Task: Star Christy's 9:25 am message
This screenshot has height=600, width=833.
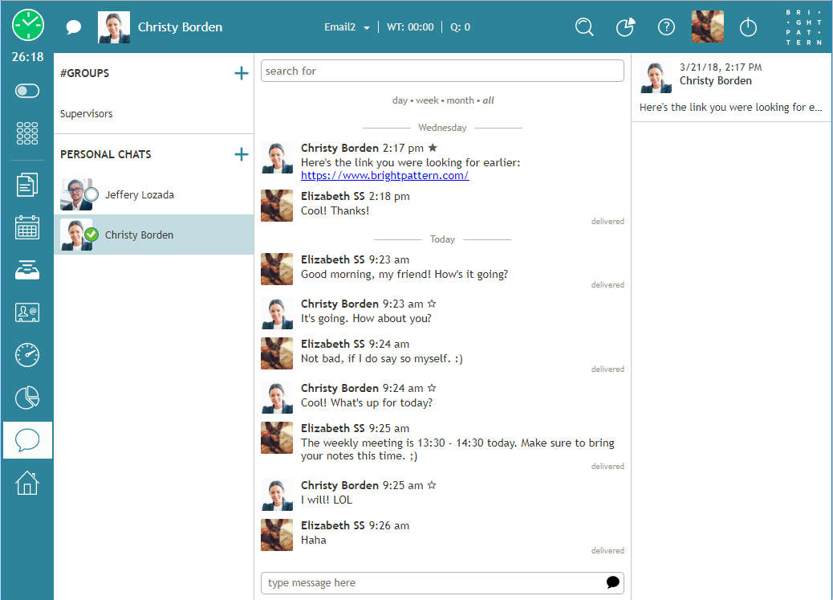Action: coord(432,485)
